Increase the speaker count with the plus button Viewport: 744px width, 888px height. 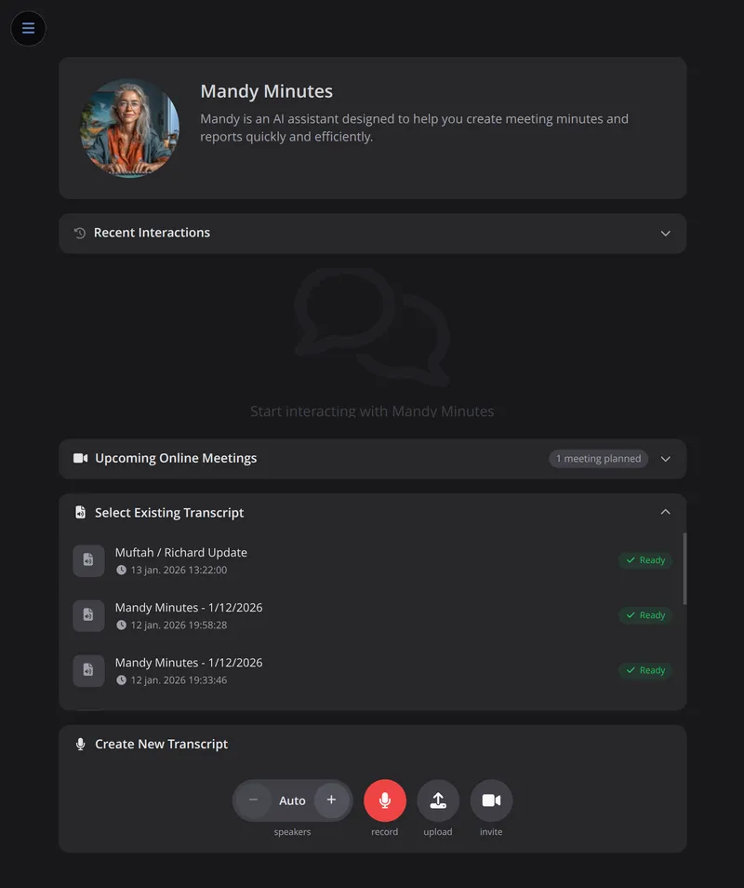coord(331,800)
